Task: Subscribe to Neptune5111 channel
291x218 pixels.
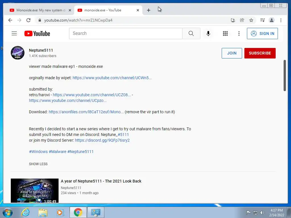Action: point(260,53)
